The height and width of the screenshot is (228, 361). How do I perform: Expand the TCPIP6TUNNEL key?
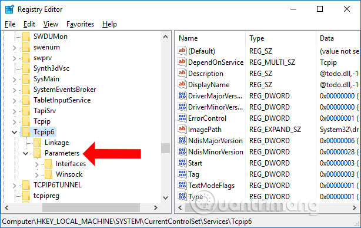14,186
